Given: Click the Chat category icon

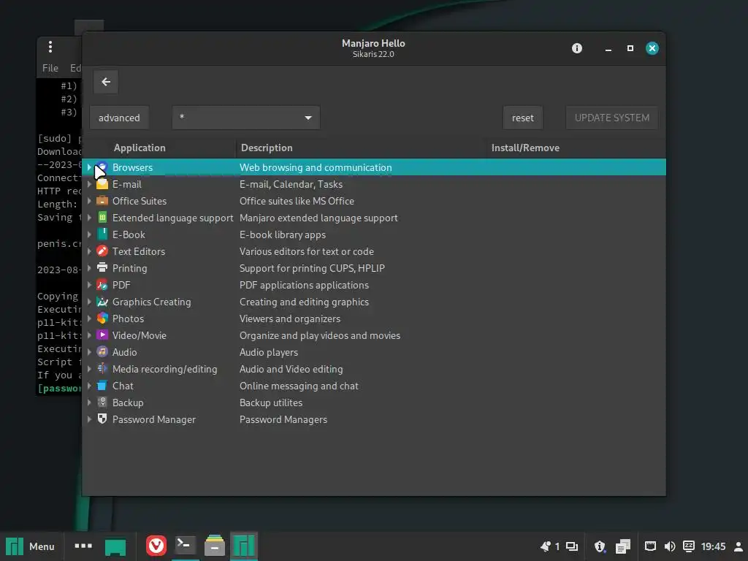Looking at the screenshot, I should tap(102, 386).
